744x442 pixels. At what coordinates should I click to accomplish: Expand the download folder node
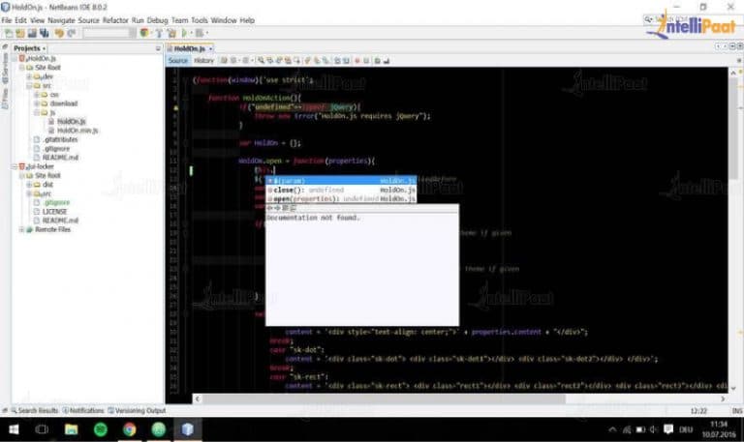coord(37,103)
